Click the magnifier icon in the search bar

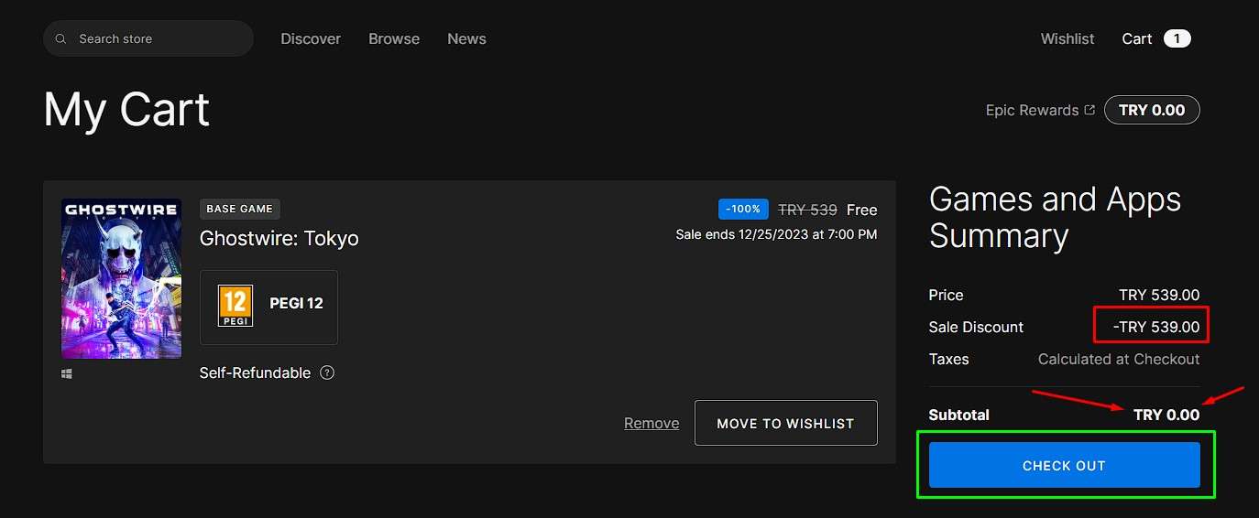(61, 39)
